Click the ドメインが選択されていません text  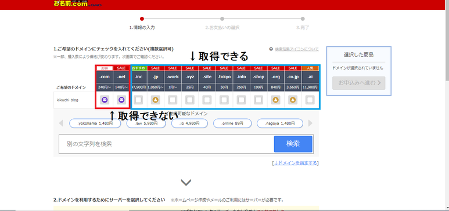[358, 68]
